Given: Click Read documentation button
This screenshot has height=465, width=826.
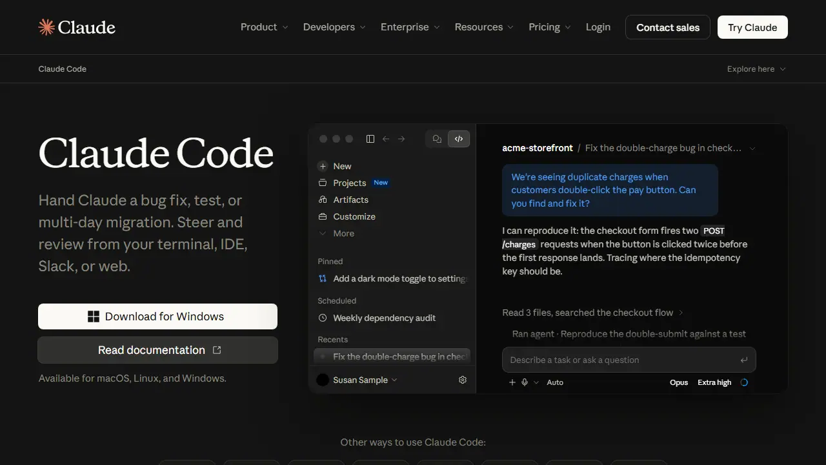Looking at the screenshot, I should pyautogui.click(x=157, y=350).
